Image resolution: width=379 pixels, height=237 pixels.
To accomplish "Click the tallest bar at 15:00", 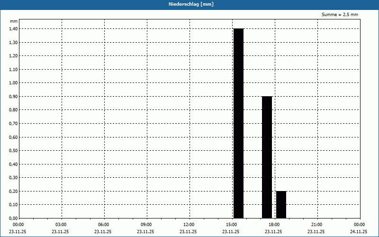I will pos(238,123).
